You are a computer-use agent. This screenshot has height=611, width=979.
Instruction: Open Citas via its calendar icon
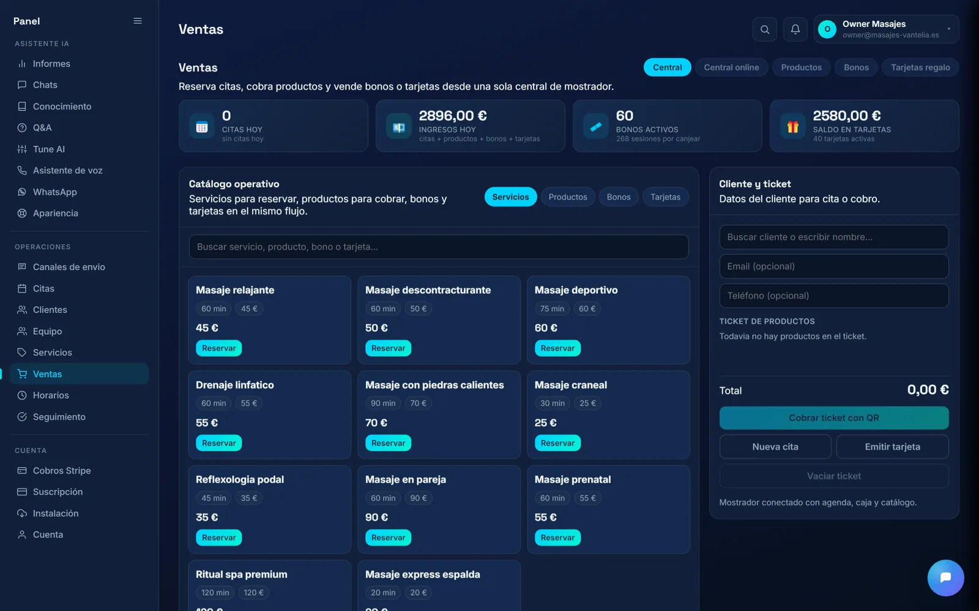[x=22, y=288]
